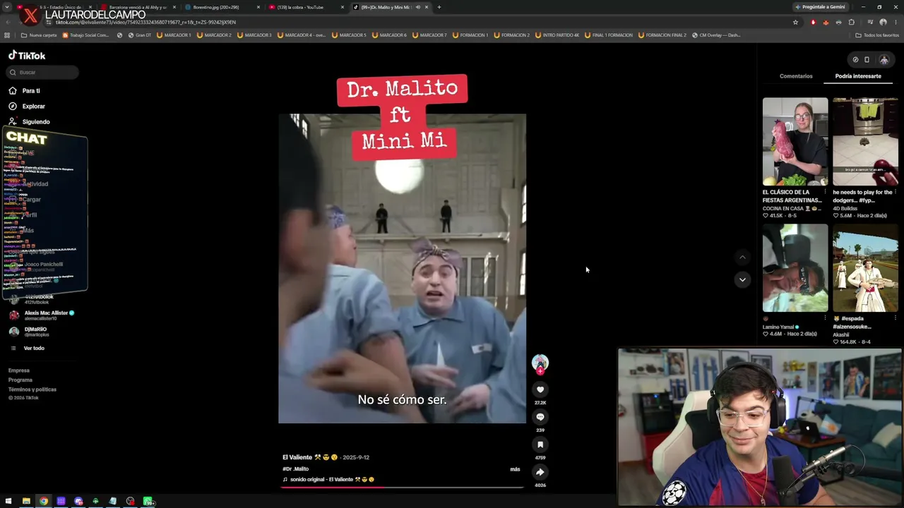
Task: Seek on the video progress bar
Action: click(x=402, y=487)
